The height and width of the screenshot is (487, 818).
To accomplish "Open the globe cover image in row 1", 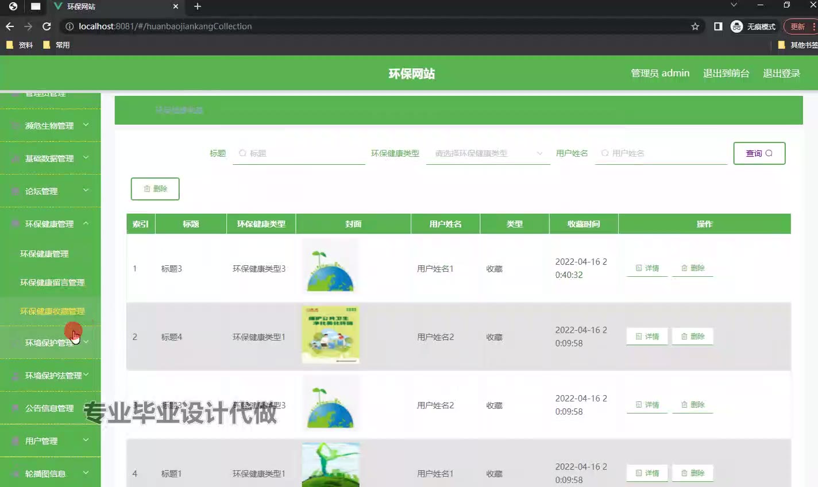I will point(330,266).
